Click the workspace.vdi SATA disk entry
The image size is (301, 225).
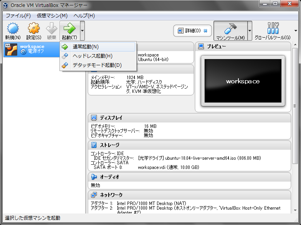tap(169, 167)
